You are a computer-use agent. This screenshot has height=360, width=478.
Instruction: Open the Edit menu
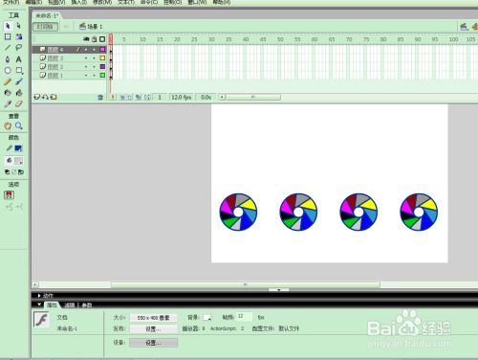click(x=33, y=2)
